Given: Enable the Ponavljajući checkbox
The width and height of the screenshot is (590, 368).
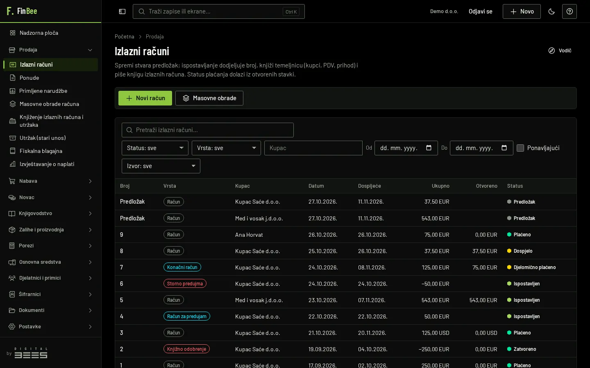Looking at the screenshot, I should (520, 148).
